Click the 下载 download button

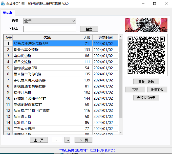pos(135,90)
